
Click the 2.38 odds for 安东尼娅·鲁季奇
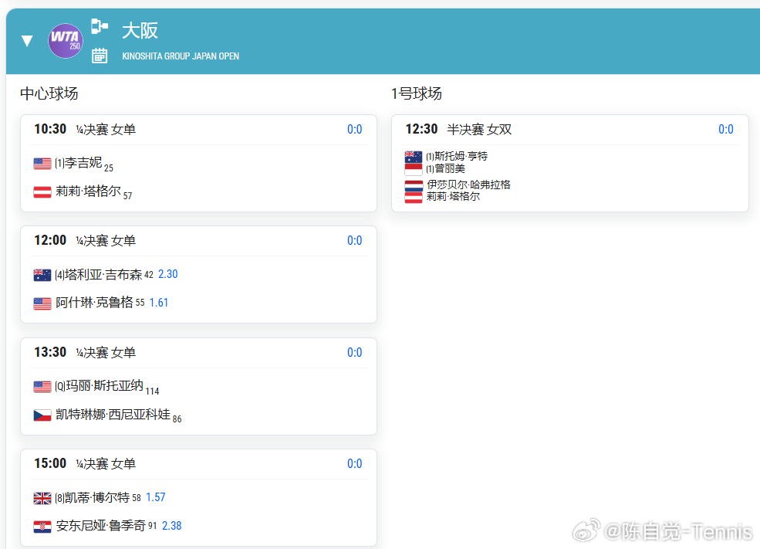click(171, 526)
